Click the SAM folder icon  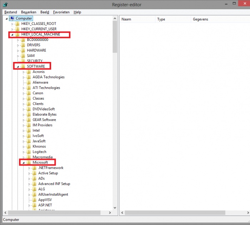coord(23,56)
